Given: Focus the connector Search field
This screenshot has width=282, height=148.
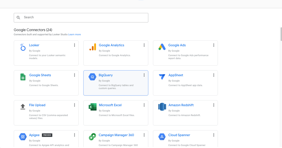Looking at the screenshot, I should point(83,18).
